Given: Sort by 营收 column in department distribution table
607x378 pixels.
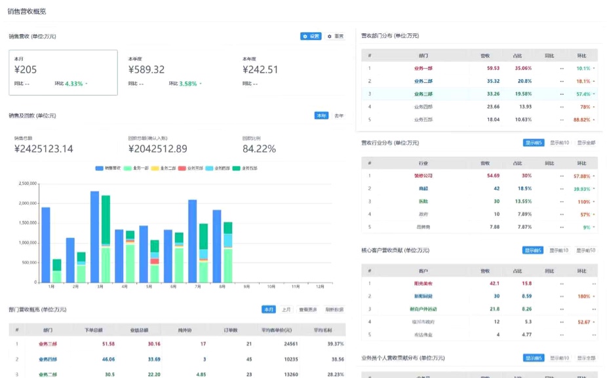Looking at the screenshot, I should (485, 56).
